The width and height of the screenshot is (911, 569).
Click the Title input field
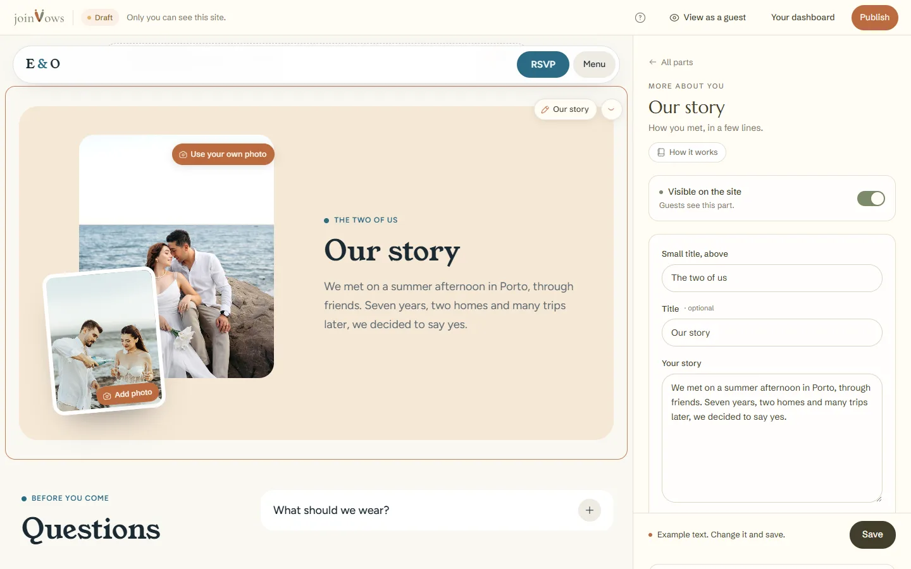(x=772, y=333)
